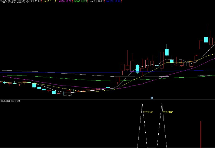The width and height of the screenshot is (215, 148).
Task: Click the small blue marker icon above indicator pane
Action: coord(152,98)
